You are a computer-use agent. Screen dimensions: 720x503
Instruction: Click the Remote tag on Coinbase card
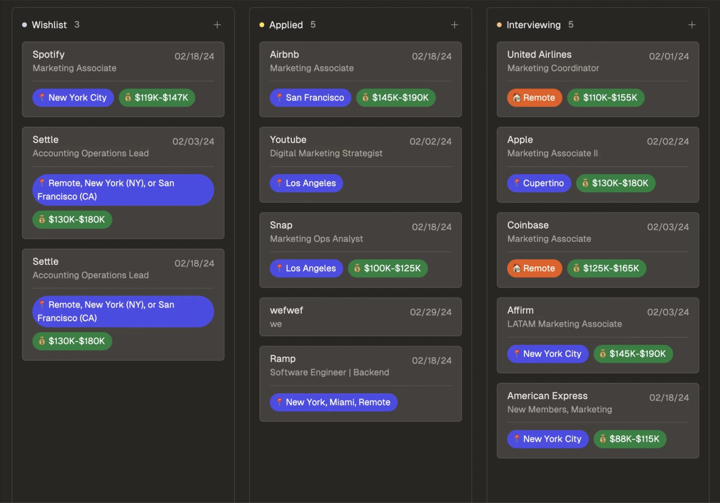coord(534,268)
